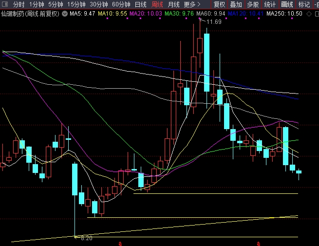Viewport: 319px width, 246px height.
Task: Select the 15分钟 period tab
Action: (x=76, y=4)
